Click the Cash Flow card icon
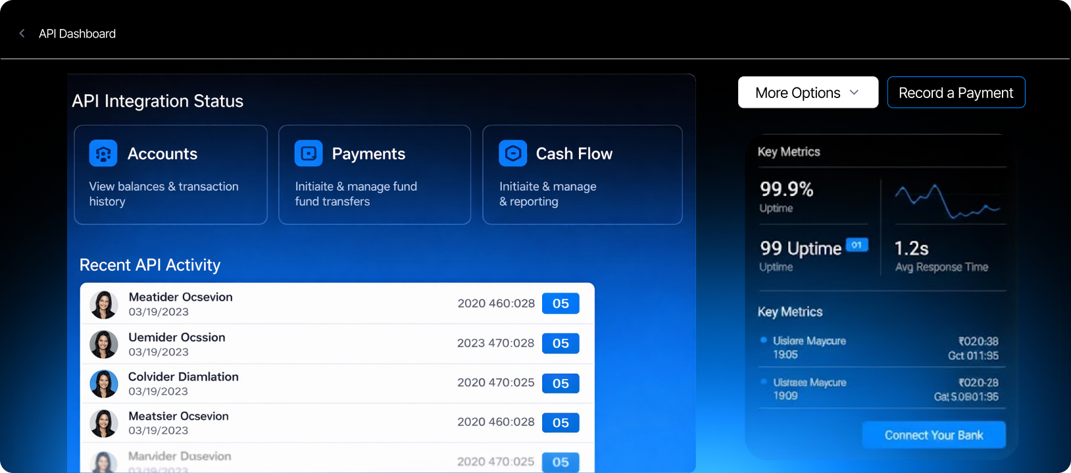The width and height of the screenshot is (1071, 473). (512, 153)
